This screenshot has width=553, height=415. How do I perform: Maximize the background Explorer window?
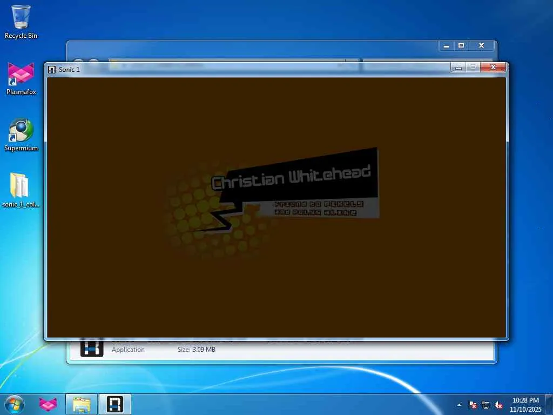point(461,46)
